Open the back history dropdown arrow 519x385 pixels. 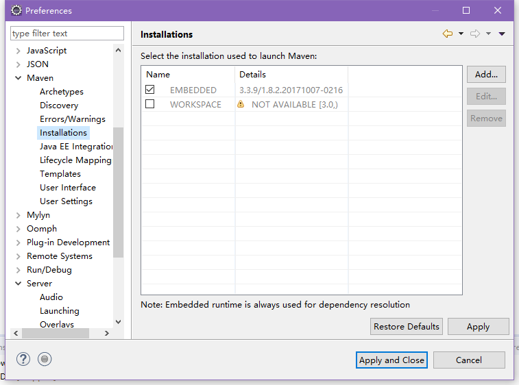461,34
